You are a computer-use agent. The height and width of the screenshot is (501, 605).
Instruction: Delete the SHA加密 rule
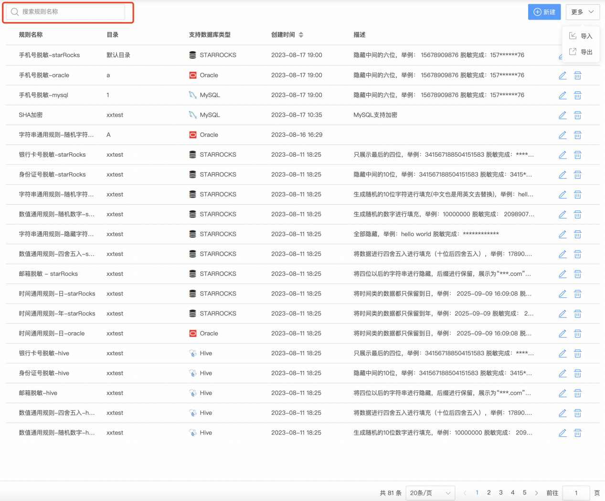click(577, 115)
